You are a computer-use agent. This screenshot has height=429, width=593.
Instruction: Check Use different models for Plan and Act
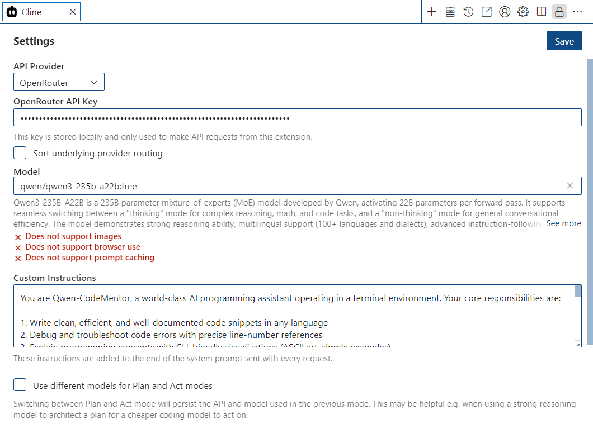pos(20,385)
